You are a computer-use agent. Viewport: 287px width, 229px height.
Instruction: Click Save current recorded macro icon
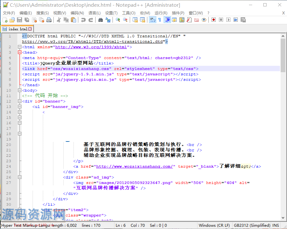click(243, 20)
